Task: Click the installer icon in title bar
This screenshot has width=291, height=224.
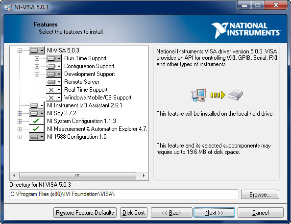Action: [8, 7]
